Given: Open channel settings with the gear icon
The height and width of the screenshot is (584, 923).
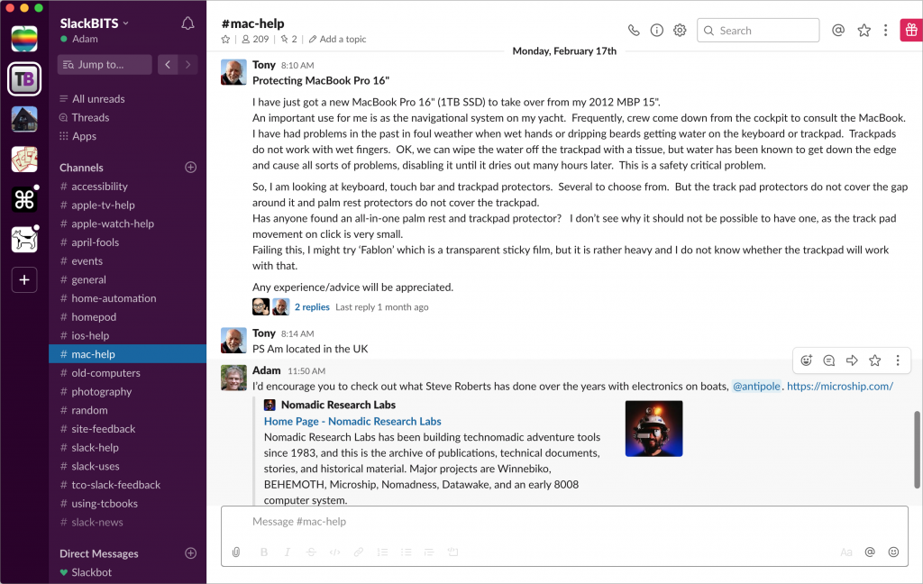Looking at the screenshot, I should point(680,29).
